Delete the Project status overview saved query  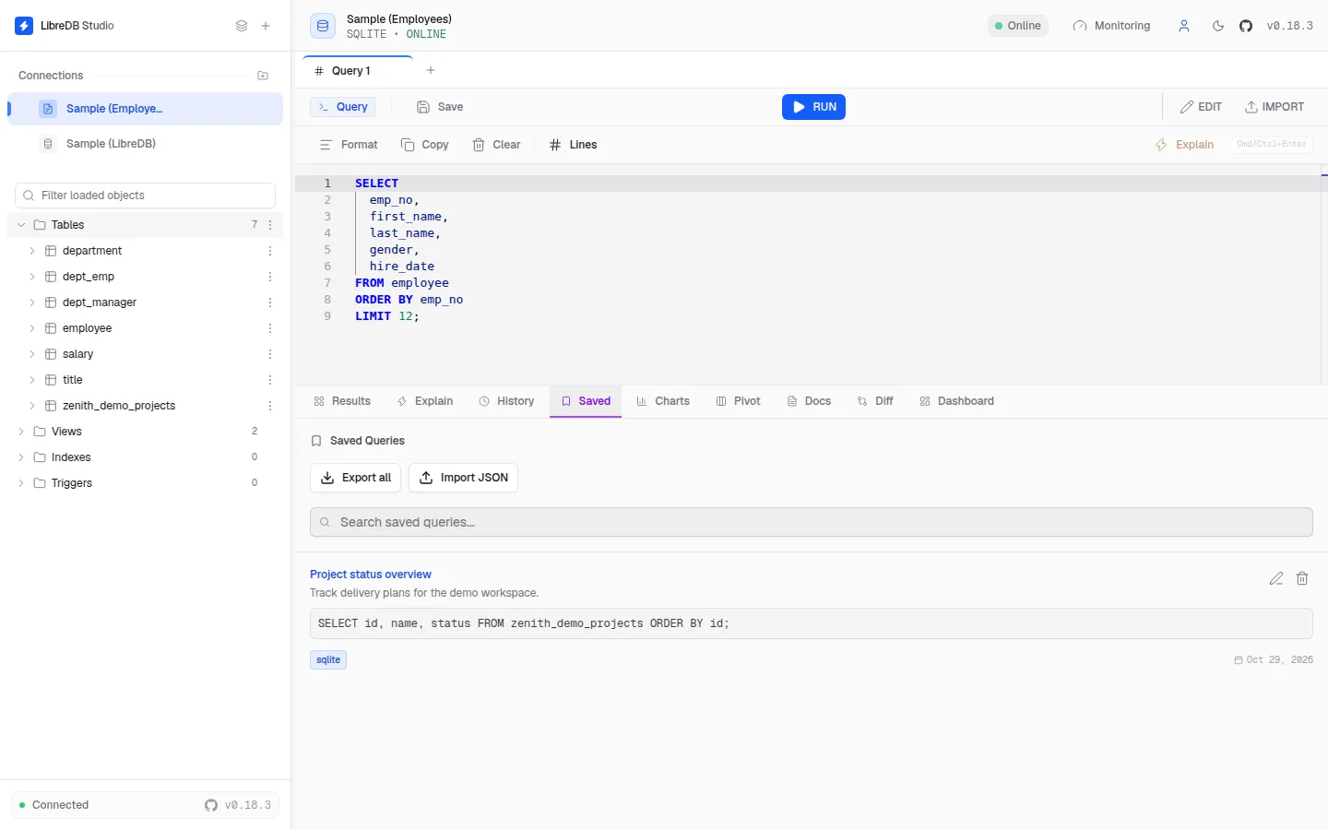coord(1302,578)
